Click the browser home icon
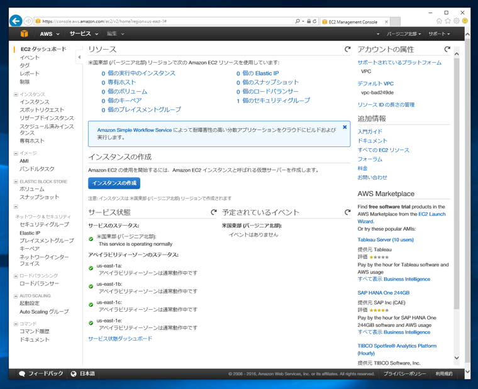478x389 pixels. pyautogui.click(x=438, y=21)
